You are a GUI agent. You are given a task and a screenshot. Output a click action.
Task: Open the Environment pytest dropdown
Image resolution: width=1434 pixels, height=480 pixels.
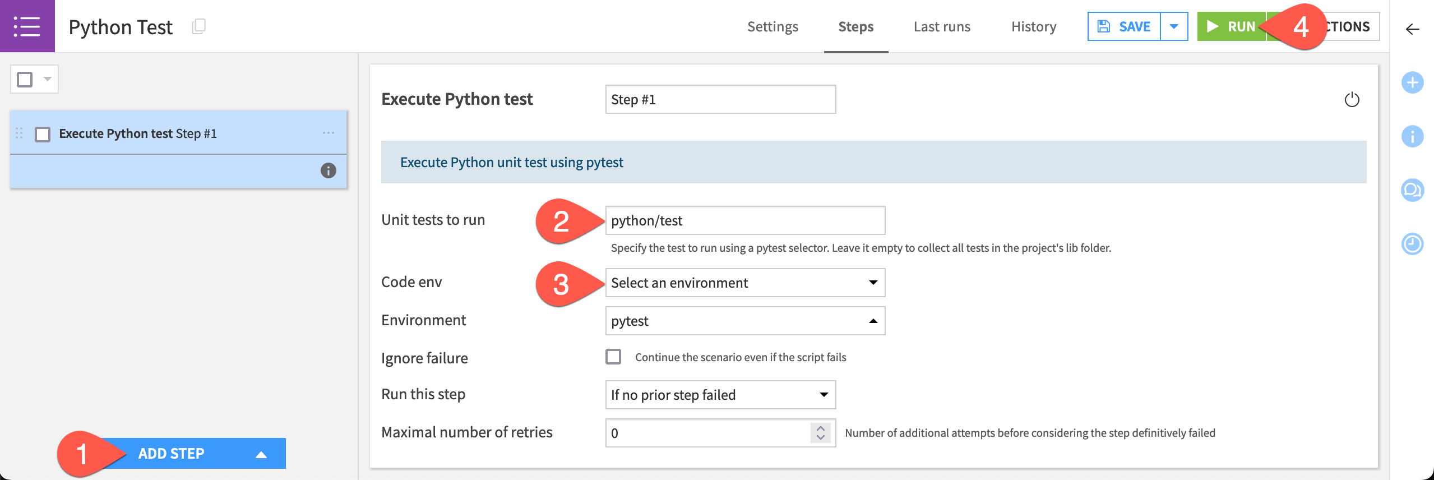coord(745,321)
